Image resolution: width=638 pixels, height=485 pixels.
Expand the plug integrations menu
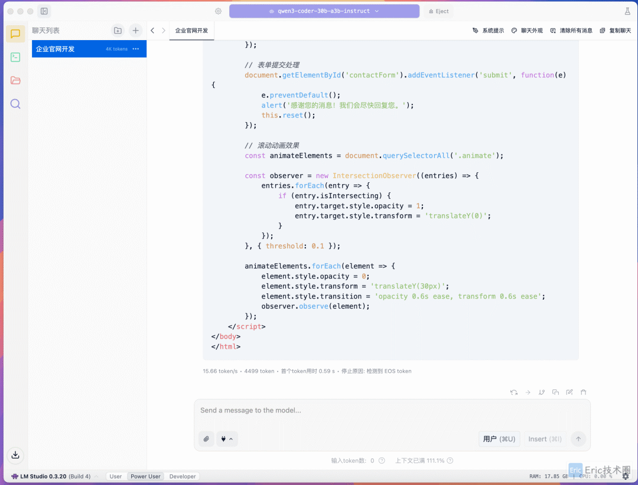(x=227, y=439)
